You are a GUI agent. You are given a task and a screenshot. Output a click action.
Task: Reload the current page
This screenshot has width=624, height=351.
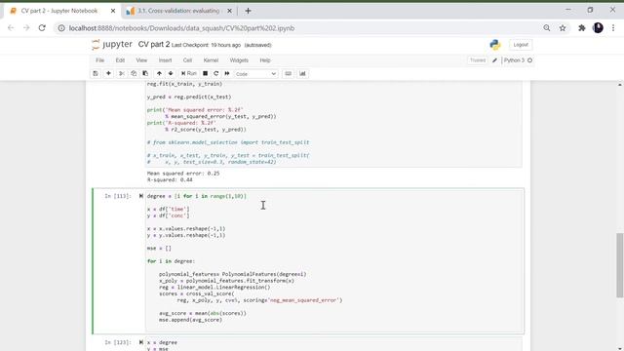click(42, 28)
